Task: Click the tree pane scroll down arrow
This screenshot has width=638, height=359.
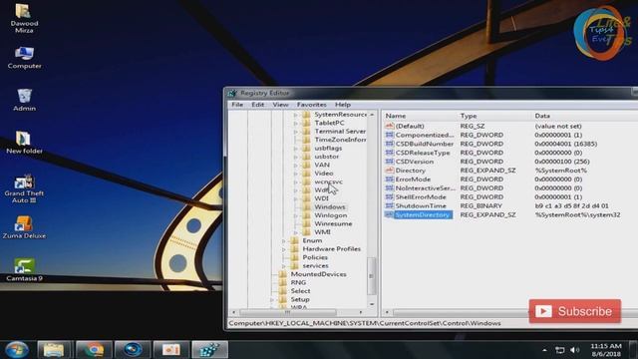Action: click(x=372, y=304)
